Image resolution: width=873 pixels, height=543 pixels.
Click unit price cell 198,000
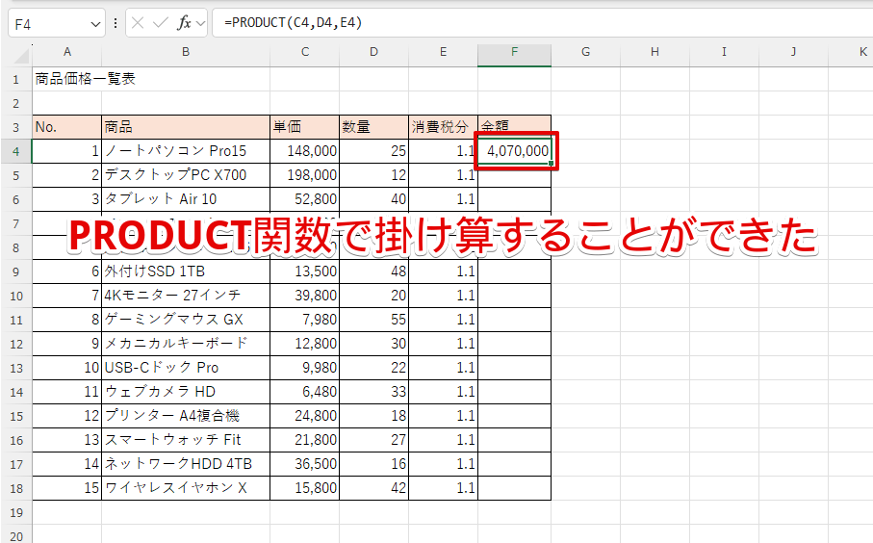coord(304,175)
